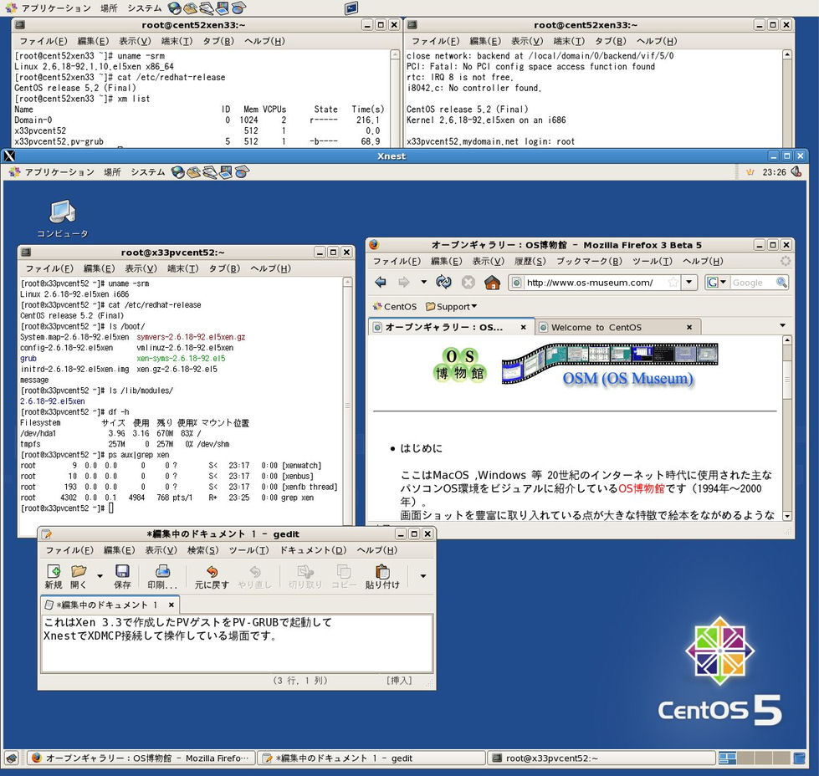Open 端末 menu in x33pvcent52 terminal
This screenshot has width=819, height=776.
click(x=183, y=268)
